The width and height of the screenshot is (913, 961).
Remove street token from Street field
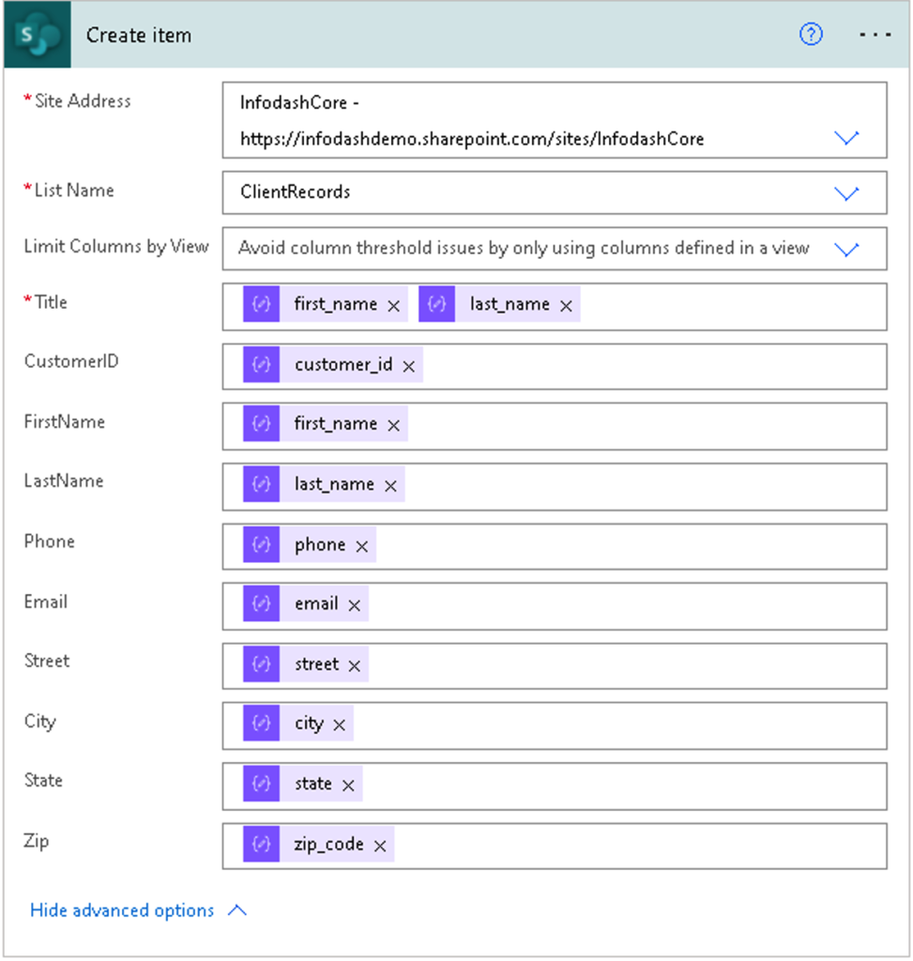pyautogui.click(x=354, y=665)
